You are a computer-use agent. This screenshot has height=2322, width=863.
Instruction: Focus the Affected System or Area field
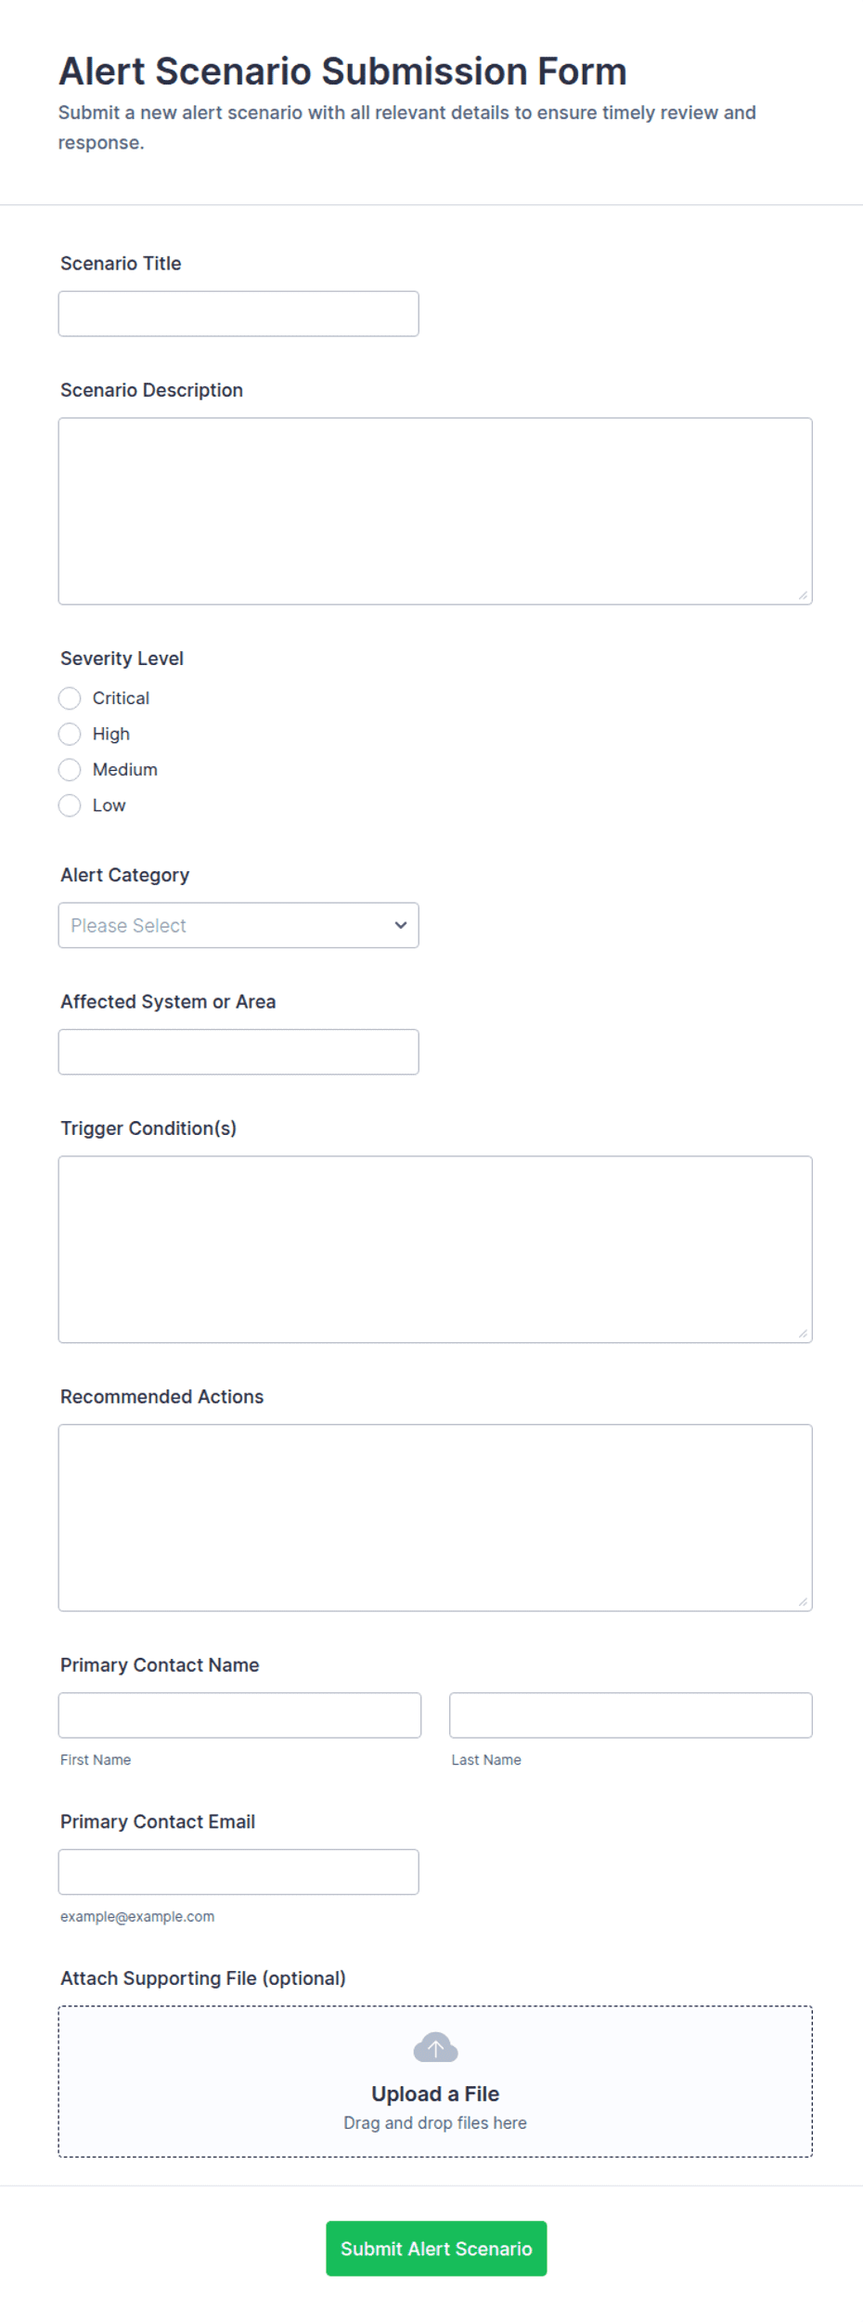(238, 1051)
